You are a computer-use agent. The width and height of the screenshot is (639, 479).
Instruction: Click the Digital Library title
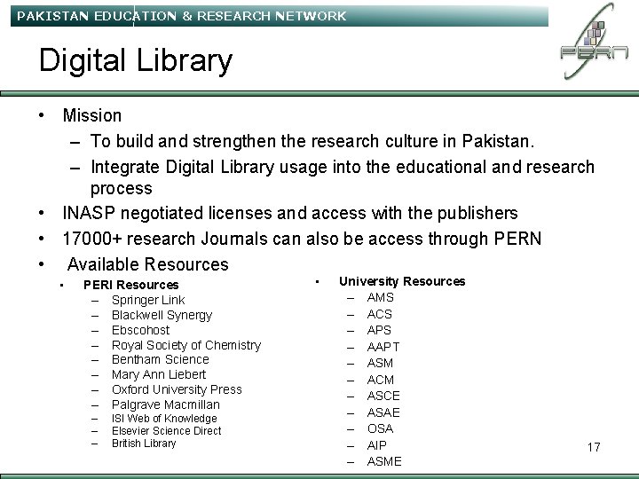tap(136, 60)
